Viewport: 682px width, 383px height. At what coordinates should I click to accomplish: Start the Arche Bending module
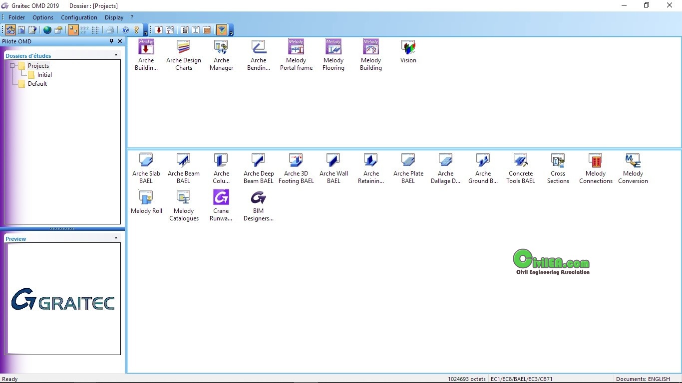pos(259,55)
